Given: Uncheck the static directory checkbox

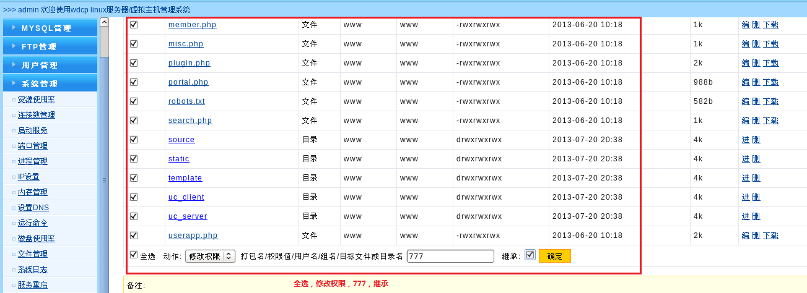Looking at the screenshot, I should 134,158.
